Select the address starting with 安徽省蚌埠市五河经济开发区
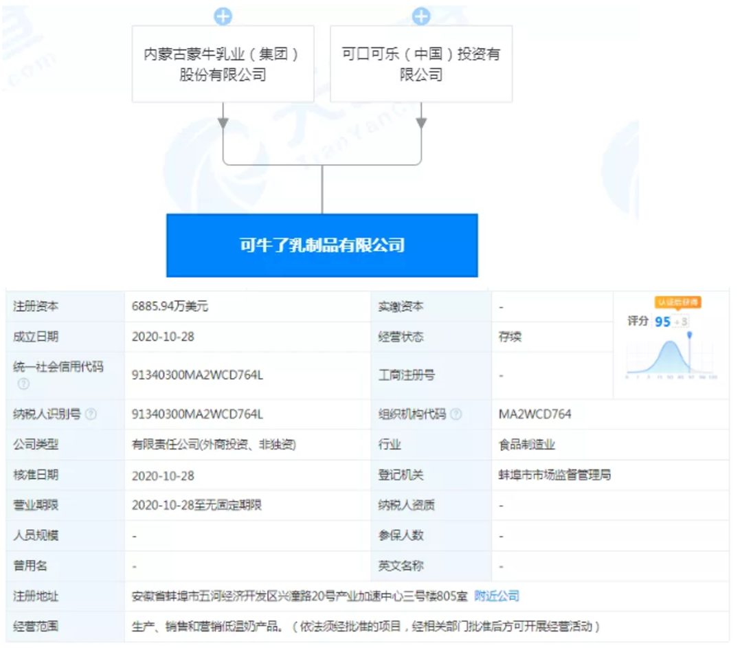The height and width of the screenshot is (648, 742). coord(300,596)
